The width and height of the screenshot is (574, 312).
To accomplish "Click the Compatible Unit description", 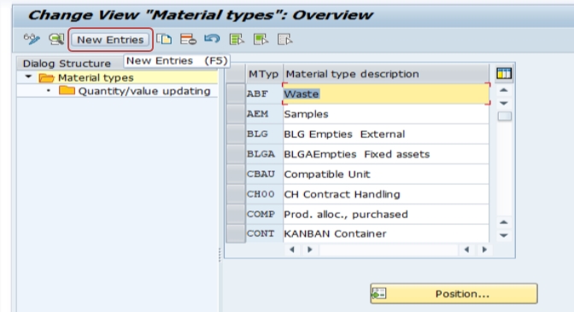I will click(386, 174).
